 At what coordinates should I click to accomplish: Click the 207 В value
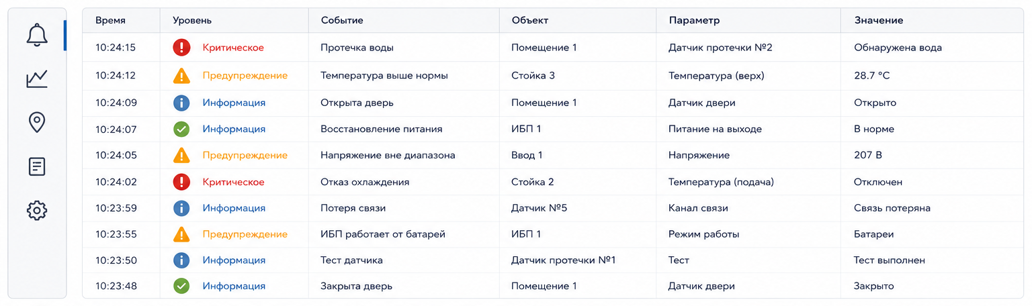coord(867,155)
